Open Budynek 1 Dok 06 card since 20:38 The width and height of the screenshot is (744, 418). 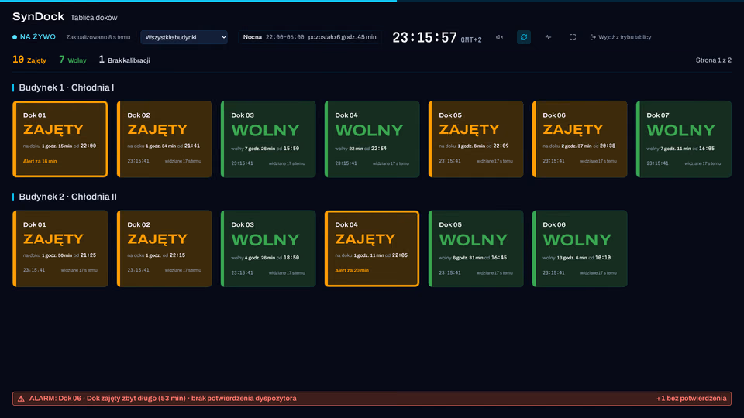click(580, 139)
